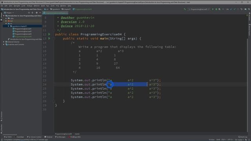The image size is (251, 141).
Task: Click run gutter icon beside class declaration
Action: [x=49, y=34]
